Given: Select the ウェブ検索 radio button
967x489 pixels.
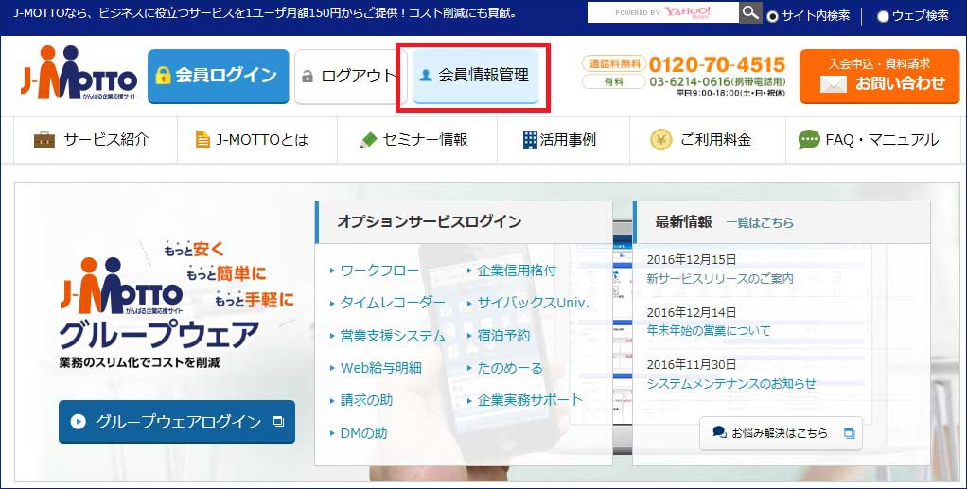Looking at the screenshot, I should click(x=883, y=17).
